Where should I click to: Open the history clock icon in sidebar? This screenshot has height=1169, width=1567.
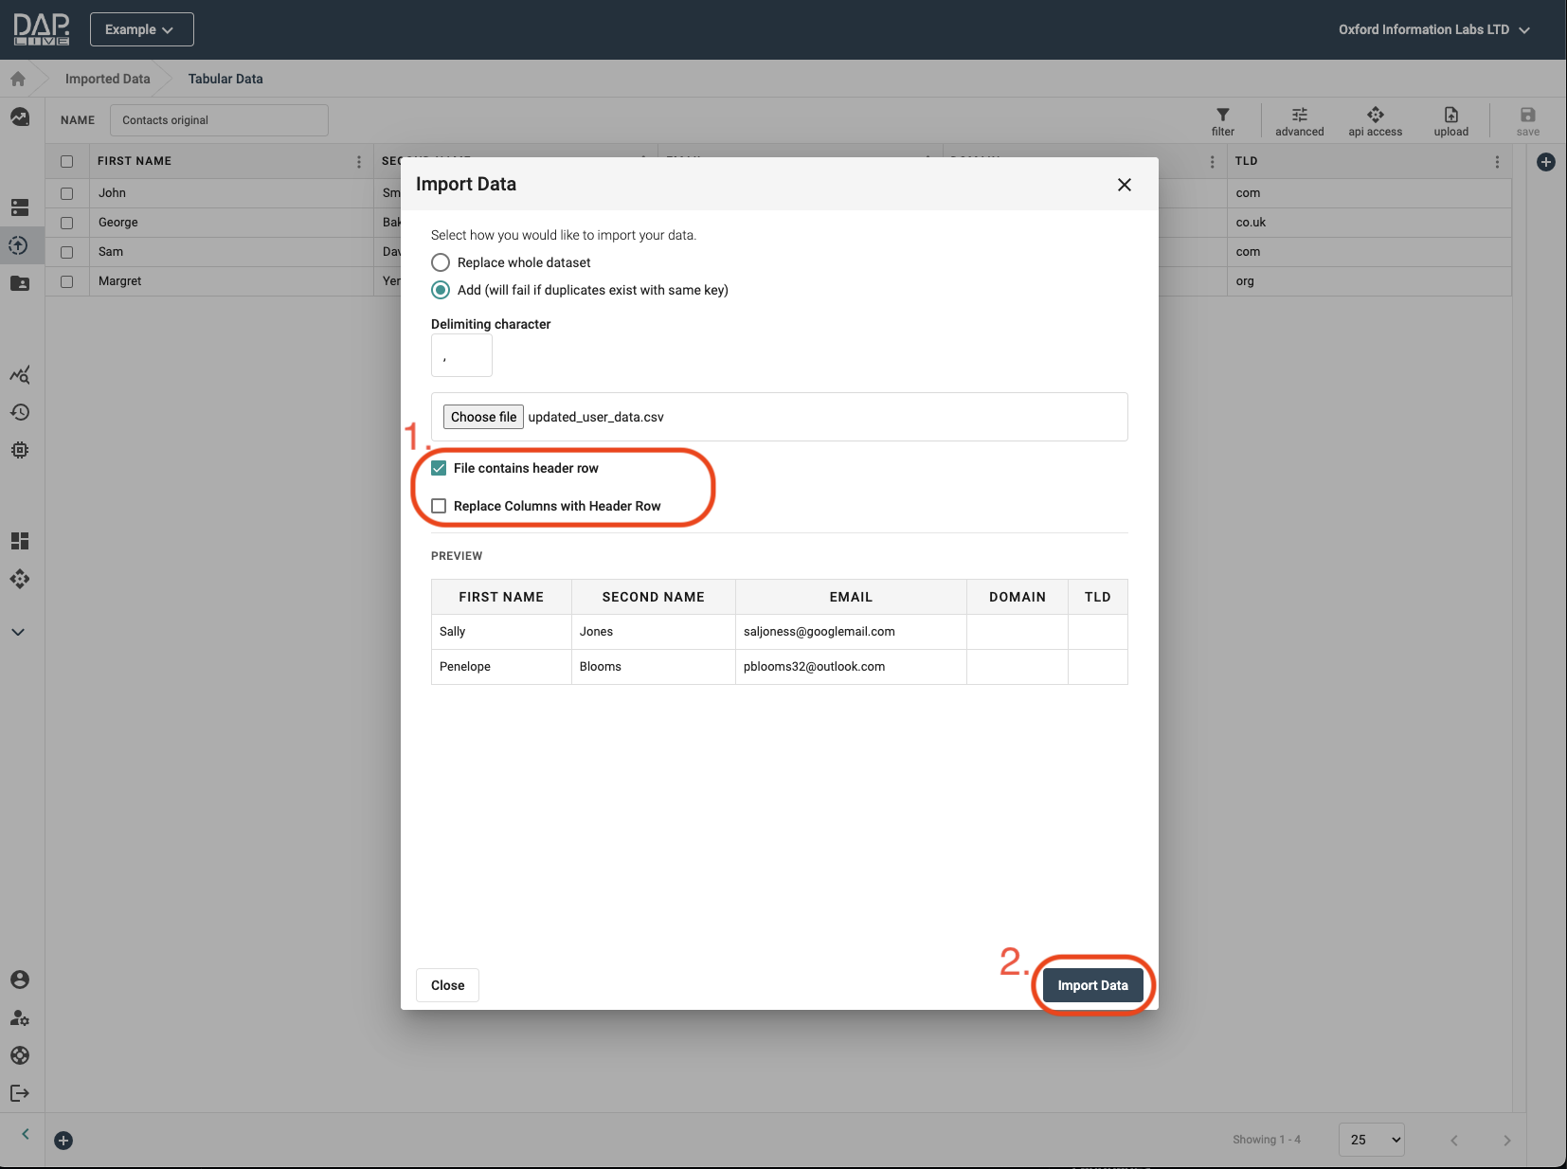[20, 412]
